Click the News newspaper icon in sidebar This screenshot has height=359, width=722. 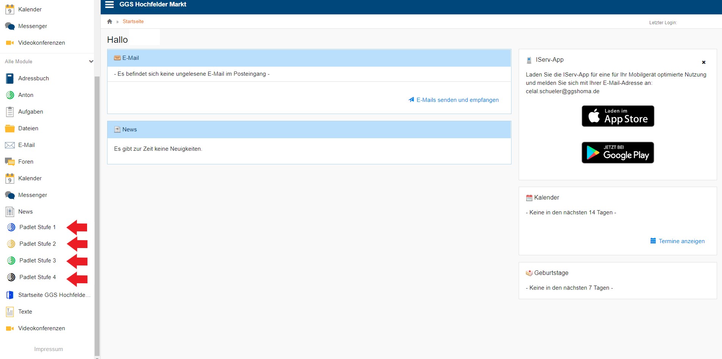pos(10,212)
